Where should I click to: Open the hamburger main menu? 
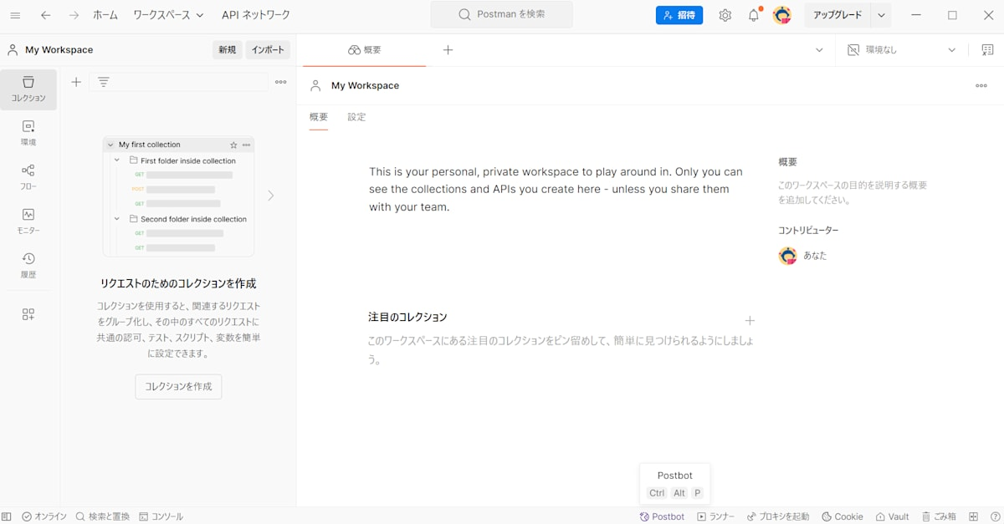click(15, 15)
